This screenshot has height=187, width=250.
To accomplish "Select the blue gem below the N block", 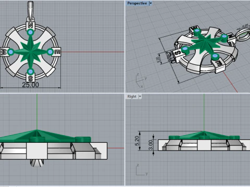I will point(31,32).
